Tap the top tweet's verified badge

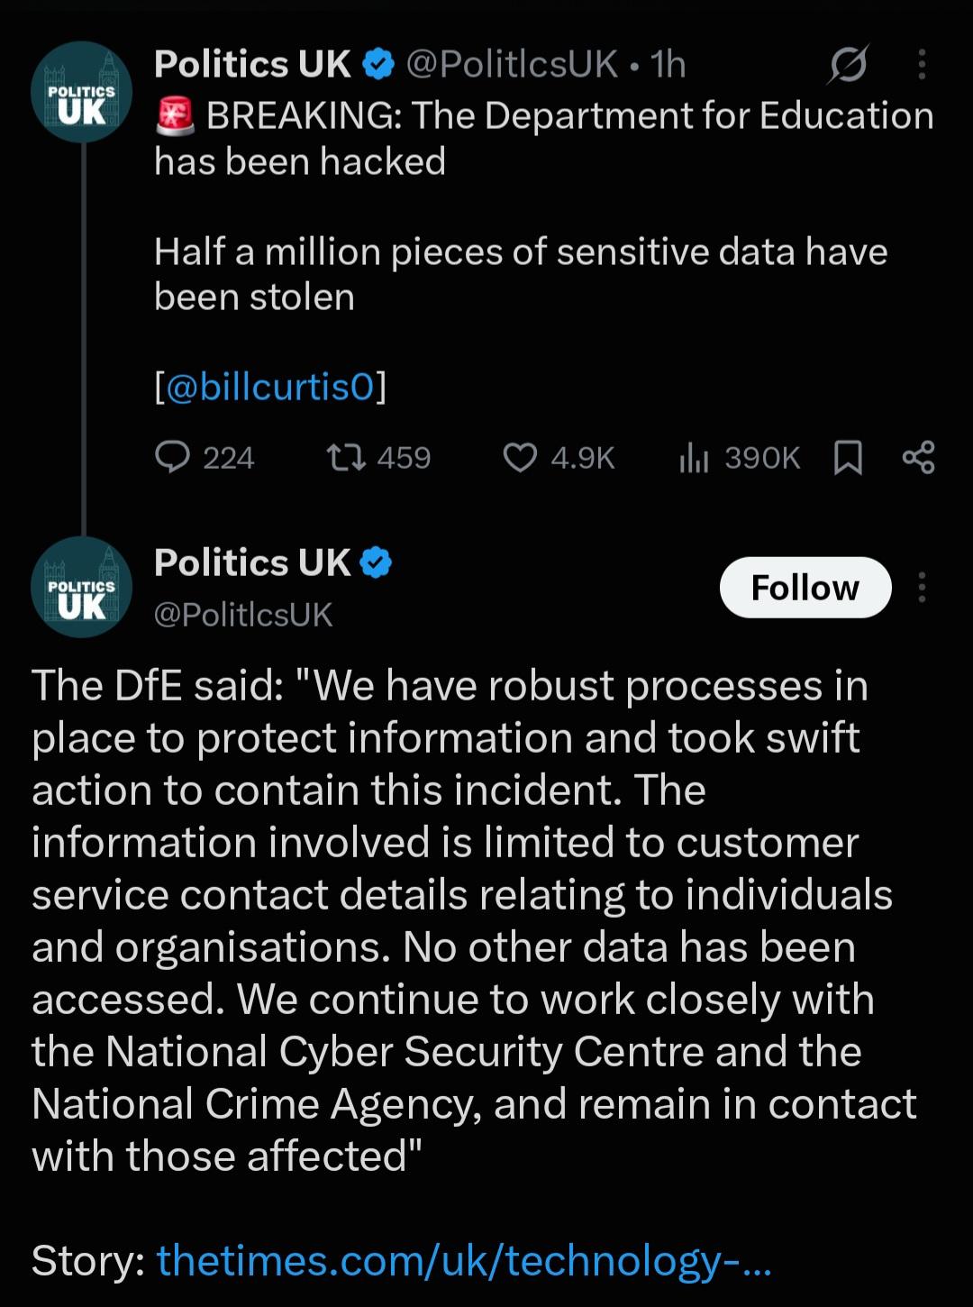378,65
